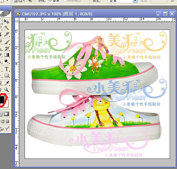Choose full screen mode button

click(x=7, y=121)
